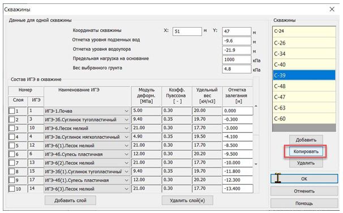The width and height of the screenshot is (343, 213).
Task: Select borehole С-63 in the list
Action: pyautogui.click(x=304, y=108)
